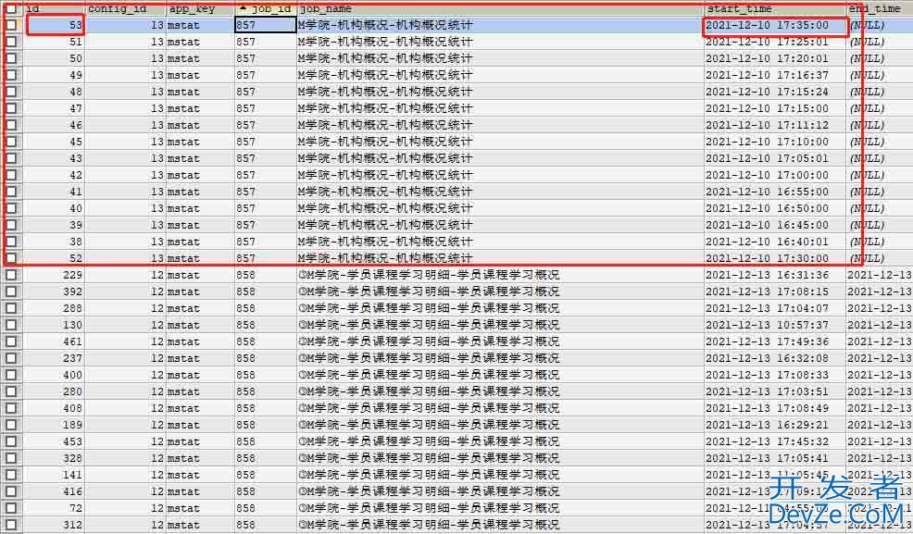Click start_time 2021-12-13 17:49:36
This screenshot has height=534, width=913.
774,342
